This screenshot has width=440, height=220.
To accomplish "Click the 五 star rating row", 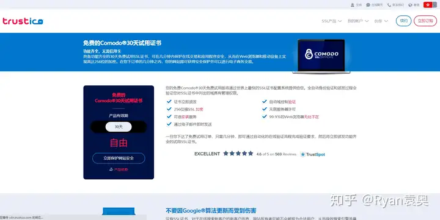I will [x=238, y=154].
